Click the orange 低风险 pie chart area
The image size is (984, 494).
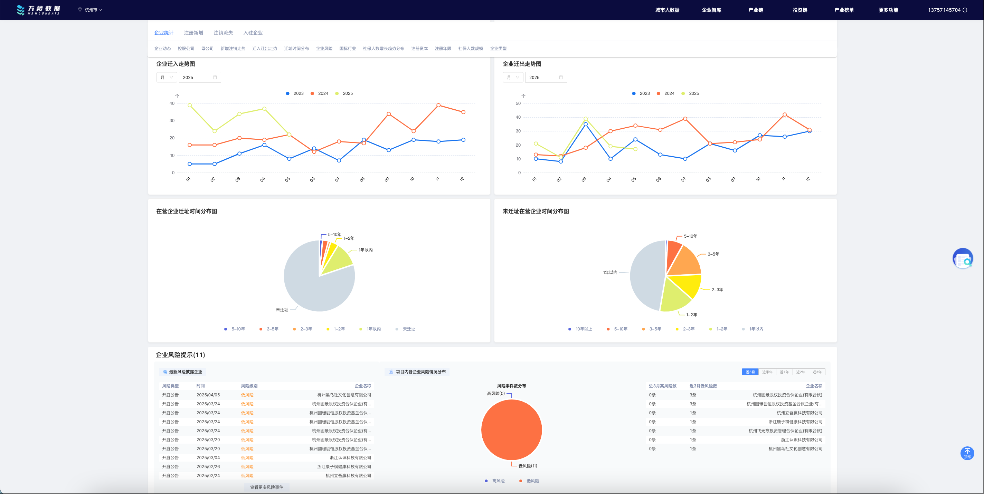click(x=511, y=429)
